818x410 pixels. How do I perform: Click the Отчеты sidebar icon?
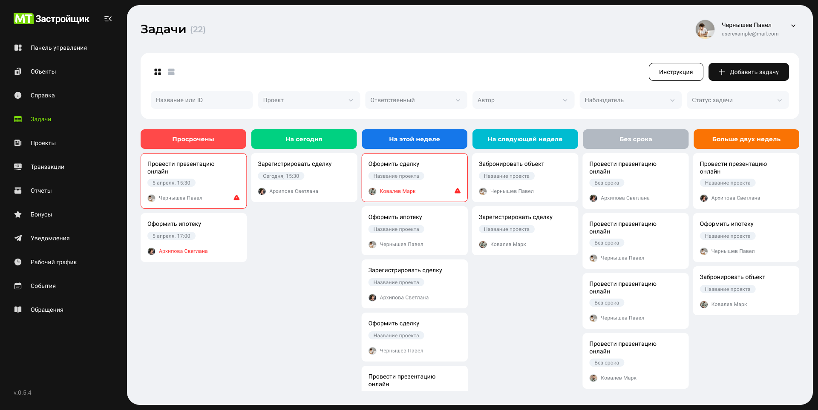coord(18,191)
